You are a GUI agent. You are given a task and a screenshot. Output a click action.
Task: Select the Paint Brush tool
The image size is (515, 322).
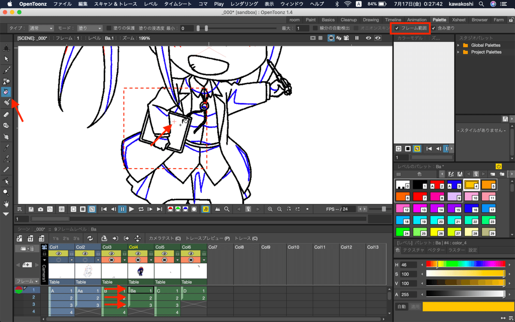pyautogui.click(x=6, y=103)
